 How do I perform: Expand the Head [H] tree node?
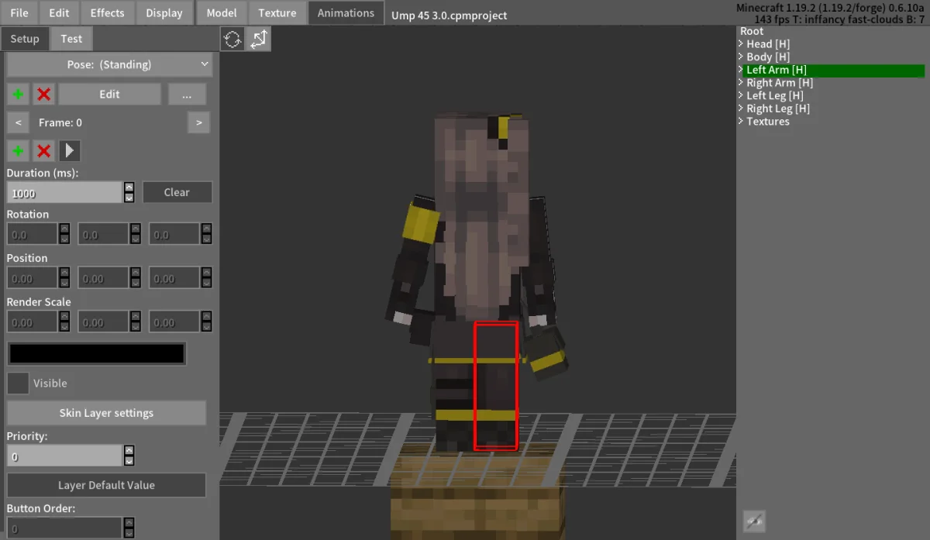coord(742,44)
